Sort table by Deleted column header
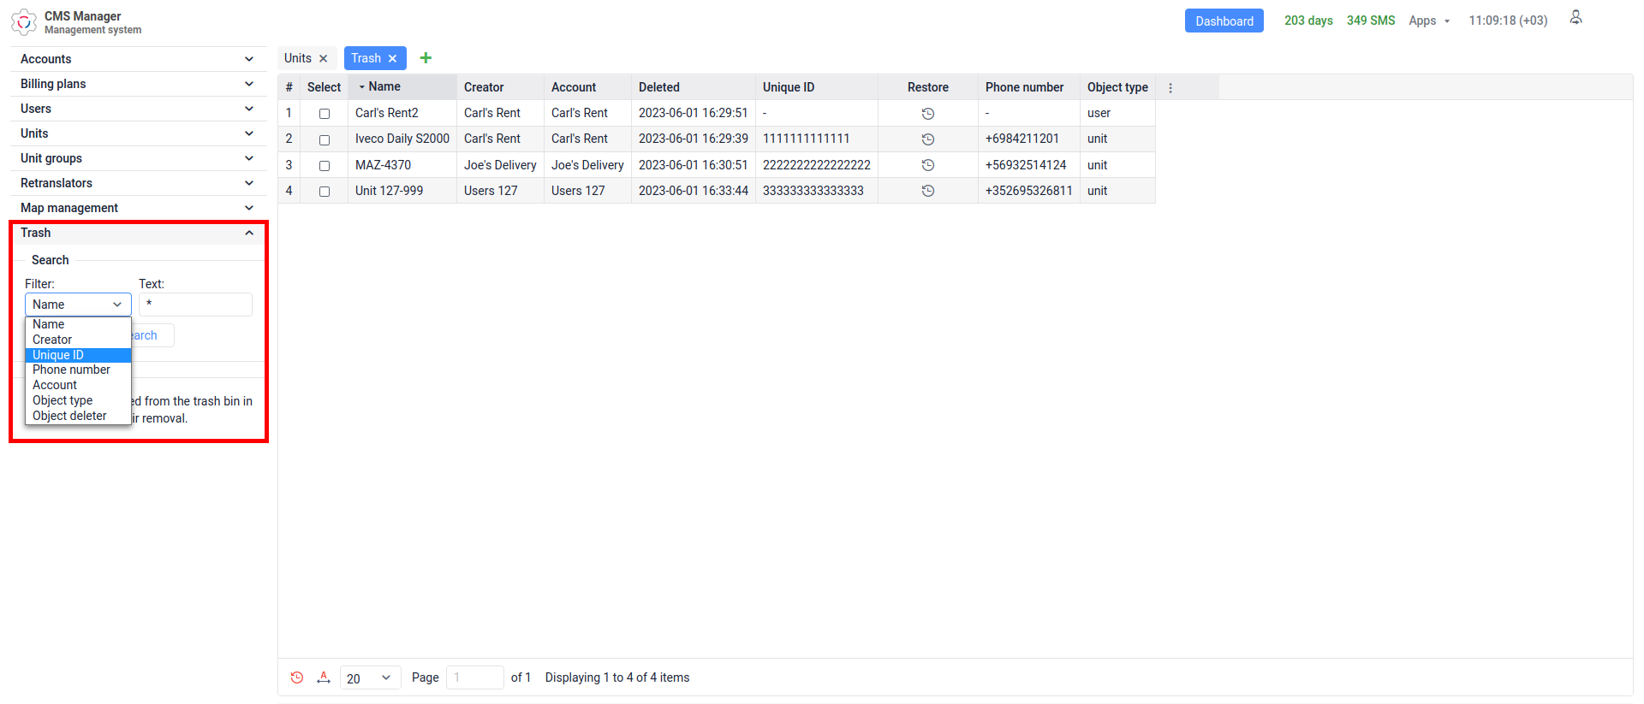 coord(659,87)
